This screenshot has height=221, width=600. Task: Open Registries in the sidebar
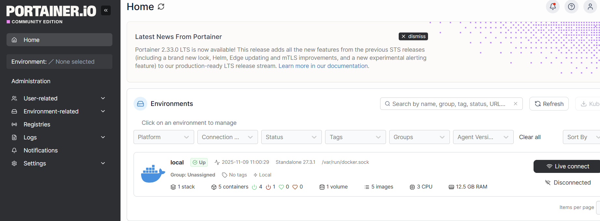tap(59, 124)
